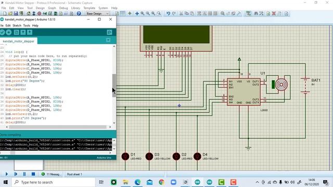Click the zoom out magnifier icon
The width and height of the screenshot is (333, 187).
tap(148, 14)
